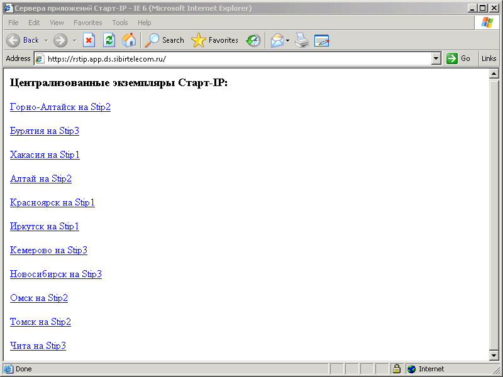Image resolution: width=503 pixels, height=377 pixels.
Task: Open the address bar dropdown list
Action: click(x=436, y=58)
